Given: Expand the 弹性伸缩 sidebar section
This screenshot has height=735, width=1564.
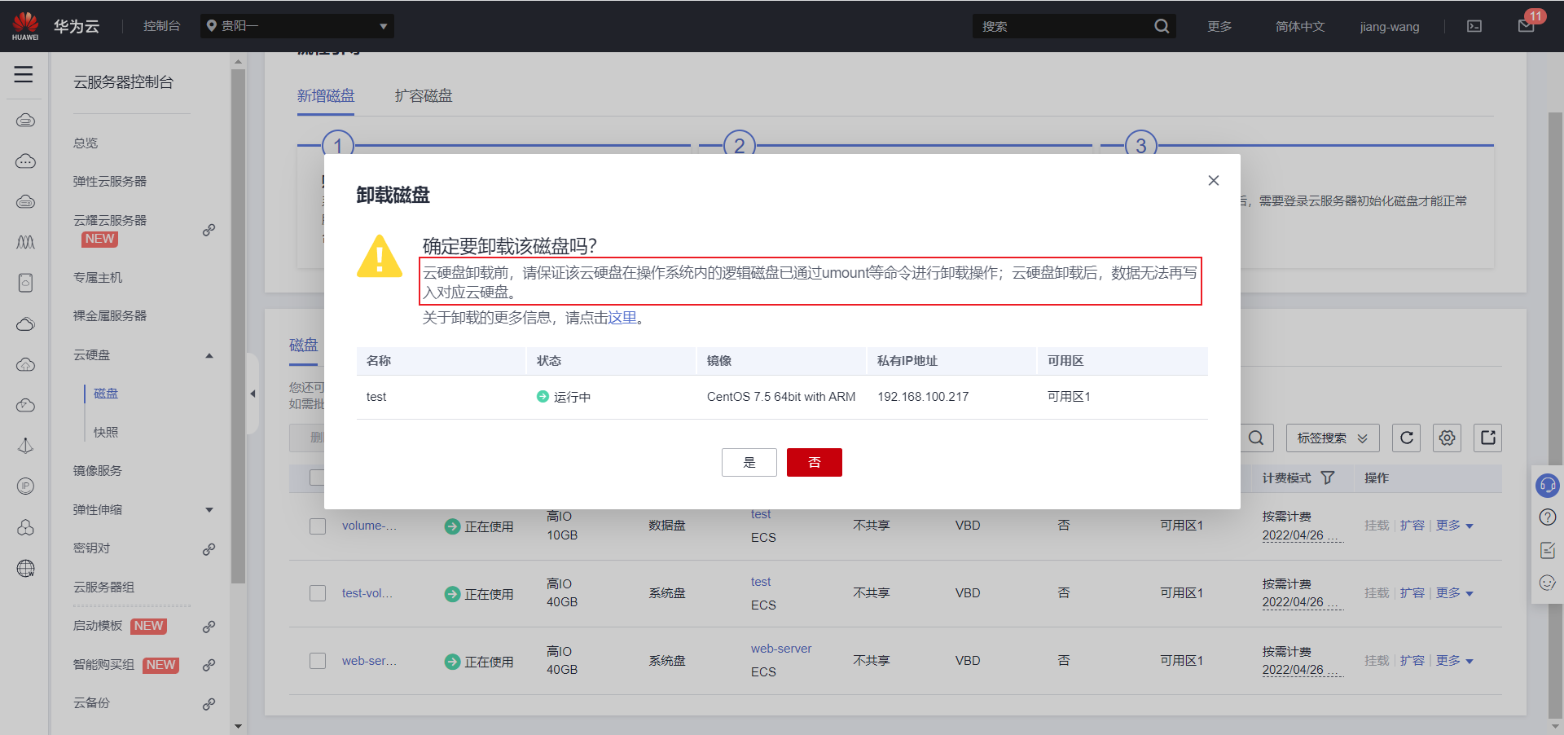Looking at the screenshot, I should tap(209, 510).
